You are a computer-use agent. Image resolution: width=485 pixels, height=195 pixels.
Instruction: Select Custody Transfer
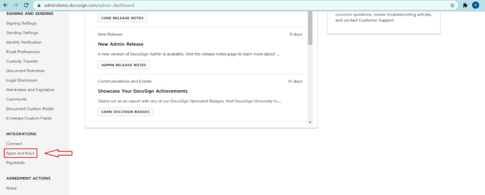pos(22,61)
